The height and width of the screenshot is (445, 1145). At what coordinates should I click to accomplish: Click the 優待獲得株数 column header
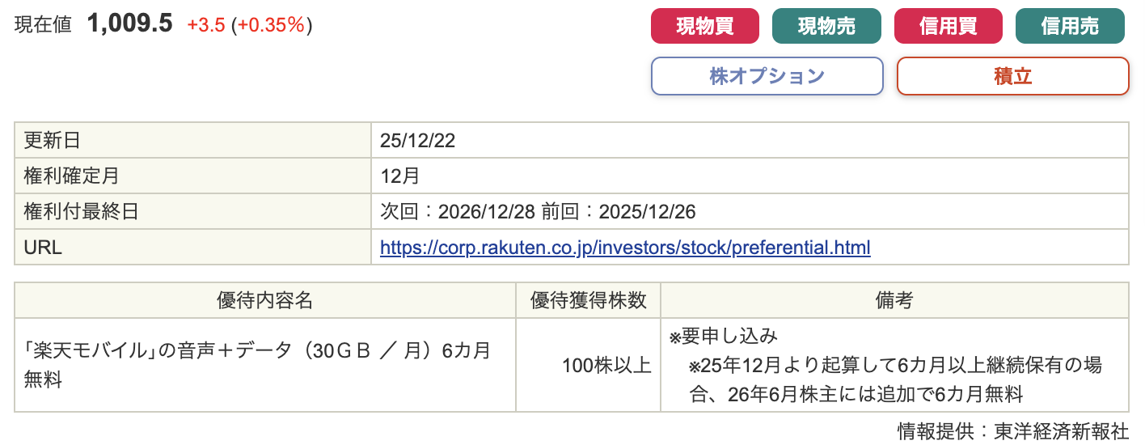[588, 300]
